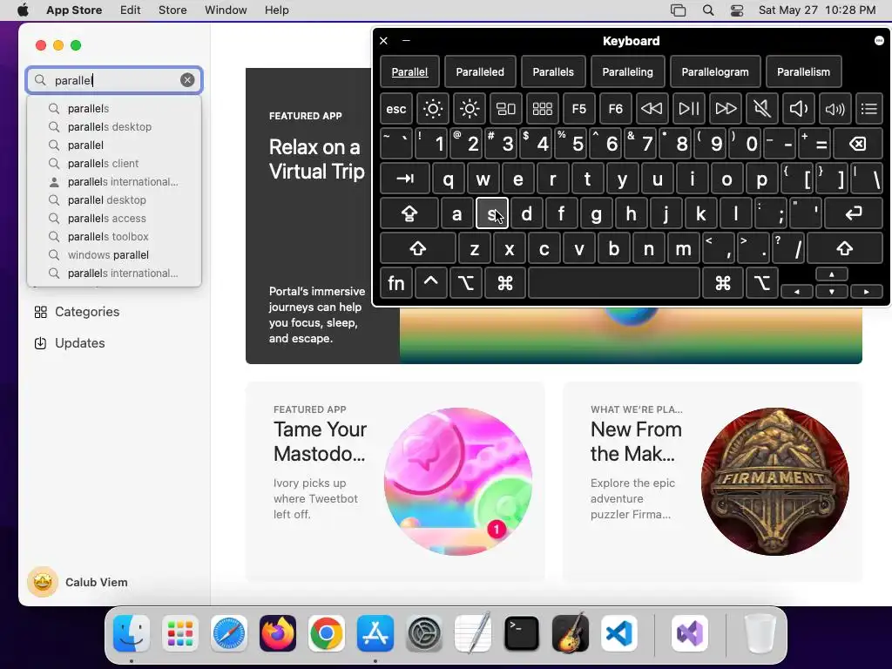This screenshot has width=892, height=669.
Task: Tap the 'Parallelogram' typing suggestion
Action: [715, 72]
